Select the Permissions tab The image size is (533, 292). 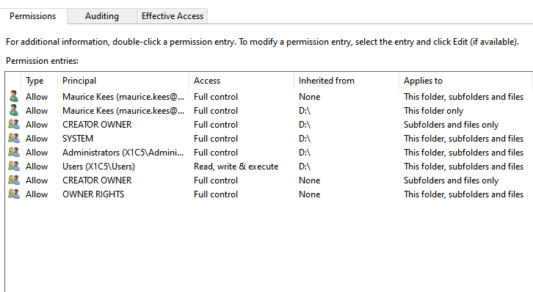33,16
